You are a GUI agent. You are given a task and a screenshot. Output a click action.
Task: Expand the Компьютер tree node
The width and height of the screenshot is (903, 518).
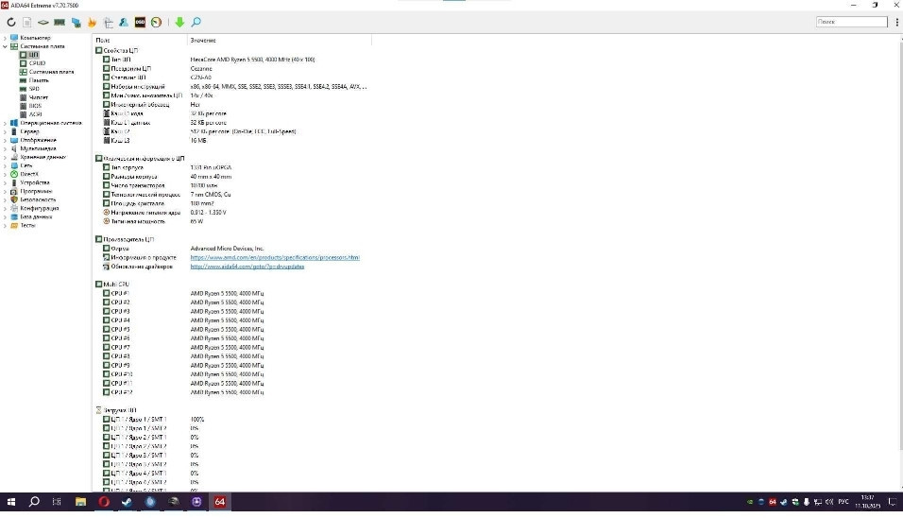[5, 38]
